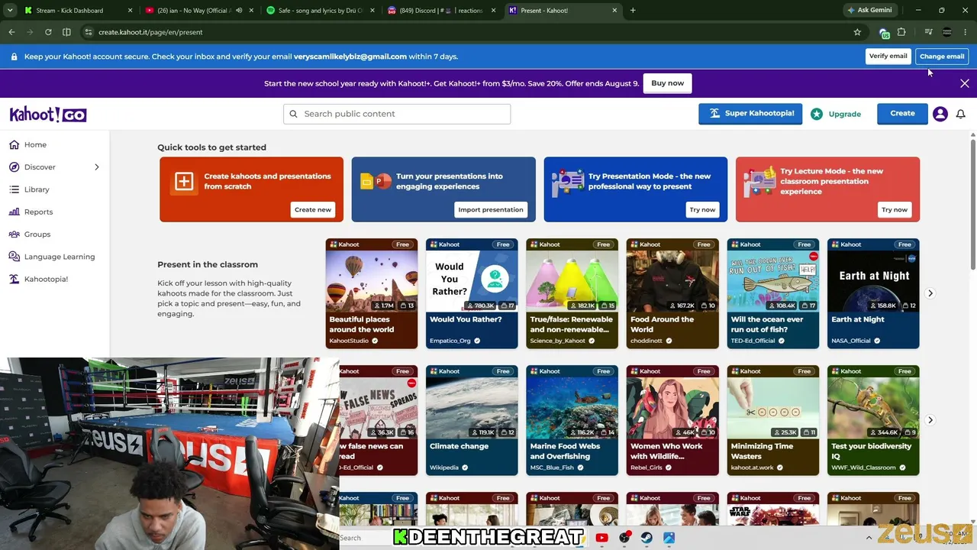The height and width of the screenshot is (550, 977).
Task: Open Women Who Work with Wildlife kahoot
Action: (672, 420)
